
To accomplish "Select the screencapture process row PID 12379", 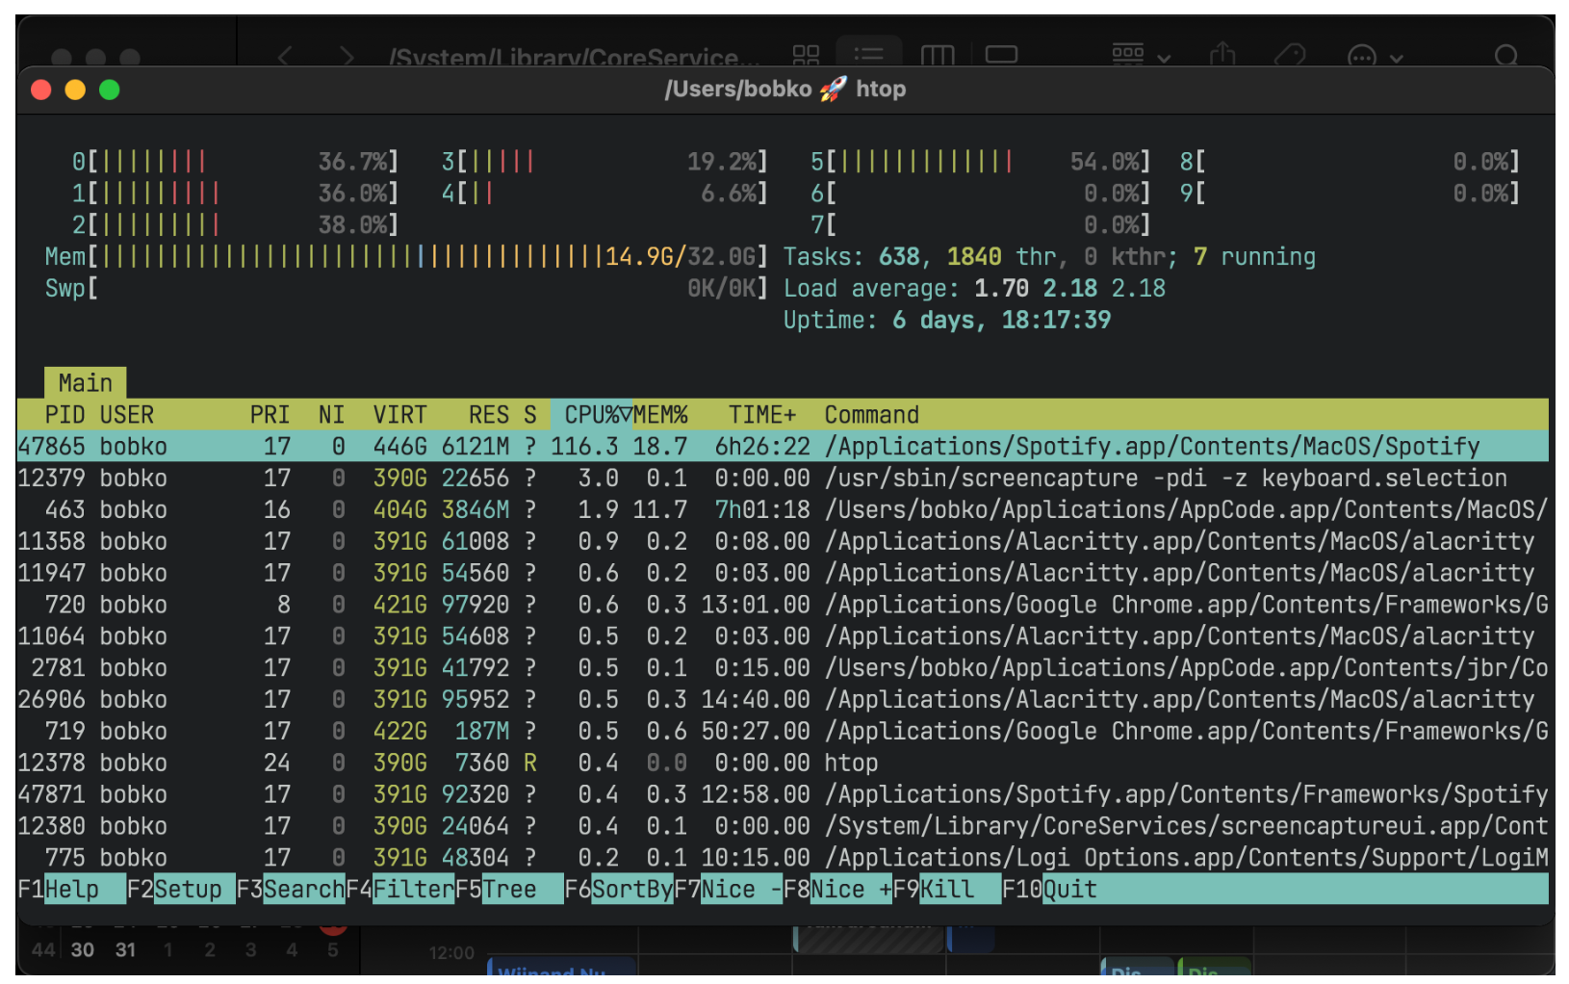I will point(783,479).
